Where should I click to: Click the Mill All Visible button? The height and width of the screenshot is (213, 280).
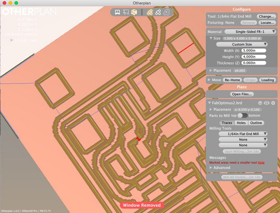pos(242,177)
